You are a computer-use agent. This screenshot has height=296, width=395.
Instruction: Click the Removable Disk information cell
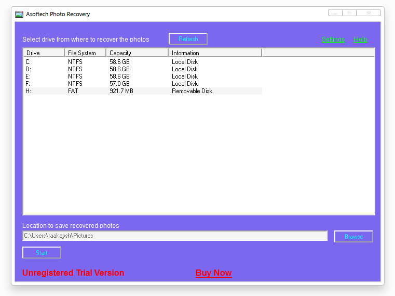[192, 91]
